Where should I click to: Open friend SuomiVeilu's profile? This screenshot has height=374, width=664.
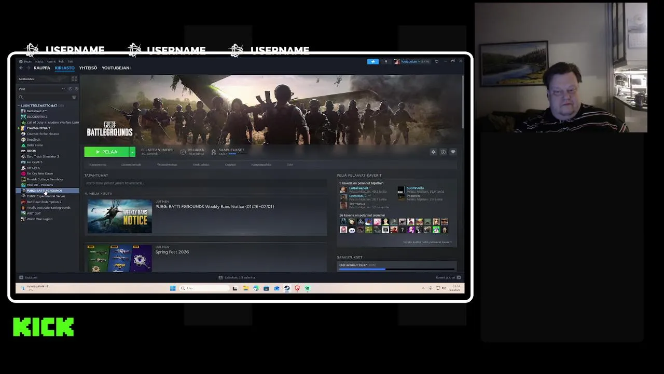coord(415,188)
